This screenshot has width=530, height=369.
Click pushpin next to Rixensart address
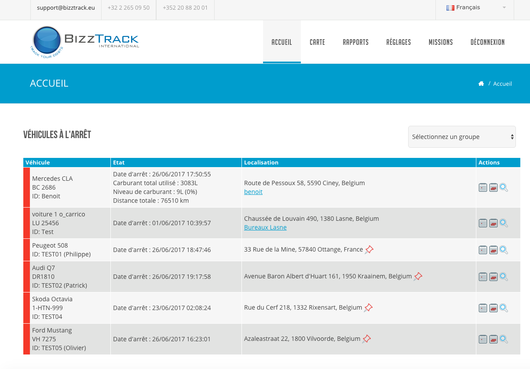coord(368,308)
